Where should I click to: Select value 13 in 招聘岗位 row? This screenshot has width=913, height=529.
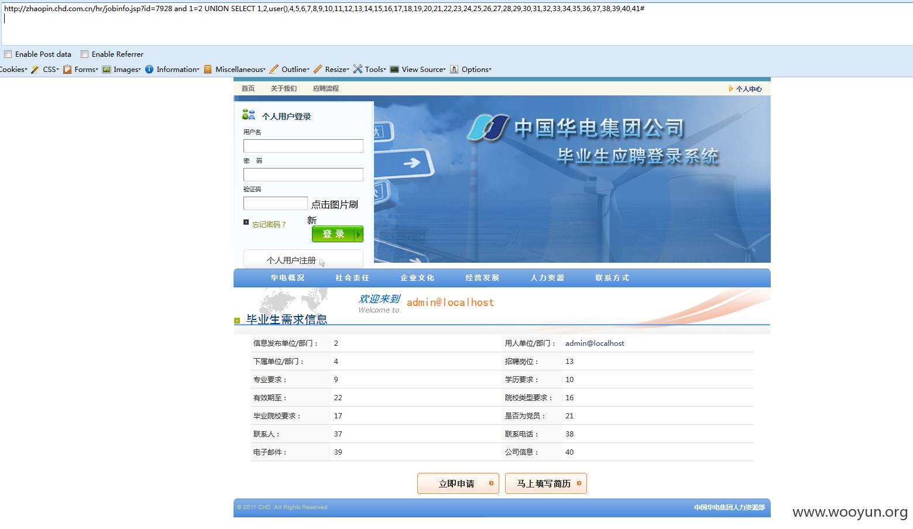point(569,362)
